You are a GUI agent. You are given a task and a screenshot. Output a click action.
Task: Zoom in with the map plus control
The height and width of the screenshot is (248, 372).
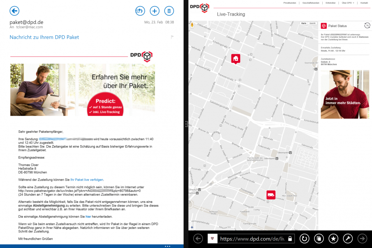click(192, 227)
